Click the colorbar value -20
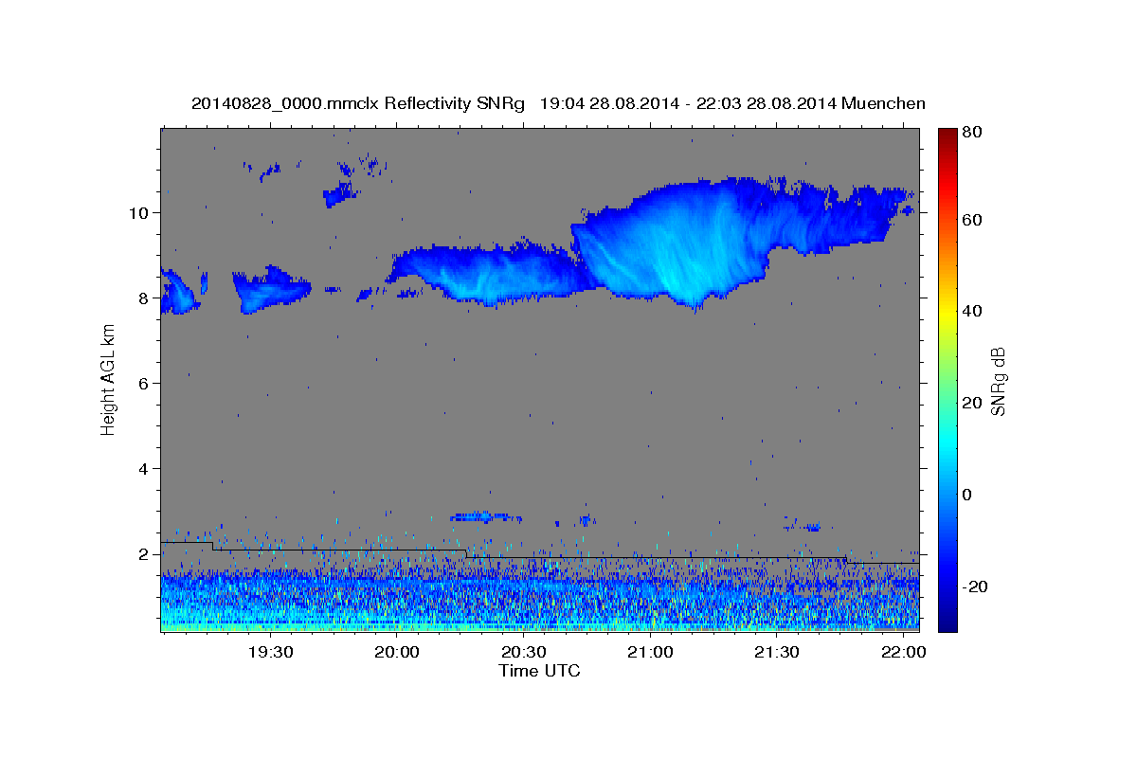This screenshot has height=758, width=1137. click(975, 587)
